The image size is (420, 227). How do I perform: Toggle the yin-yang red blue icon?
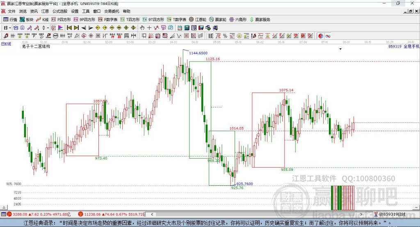[x=321, y=36]
